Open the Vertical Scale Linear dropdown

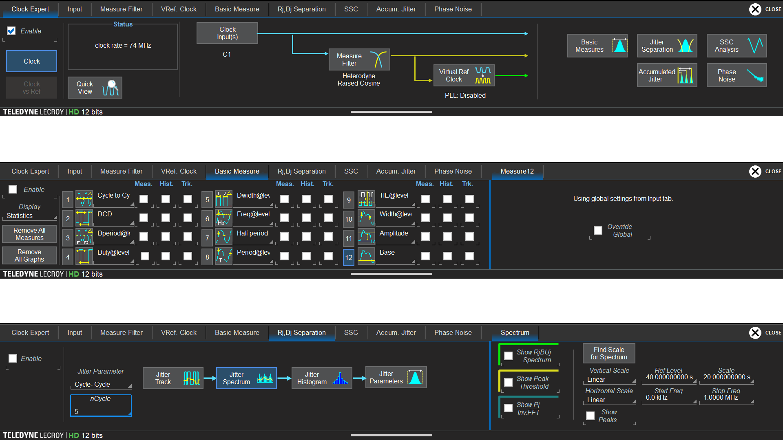tap(610, 379)
